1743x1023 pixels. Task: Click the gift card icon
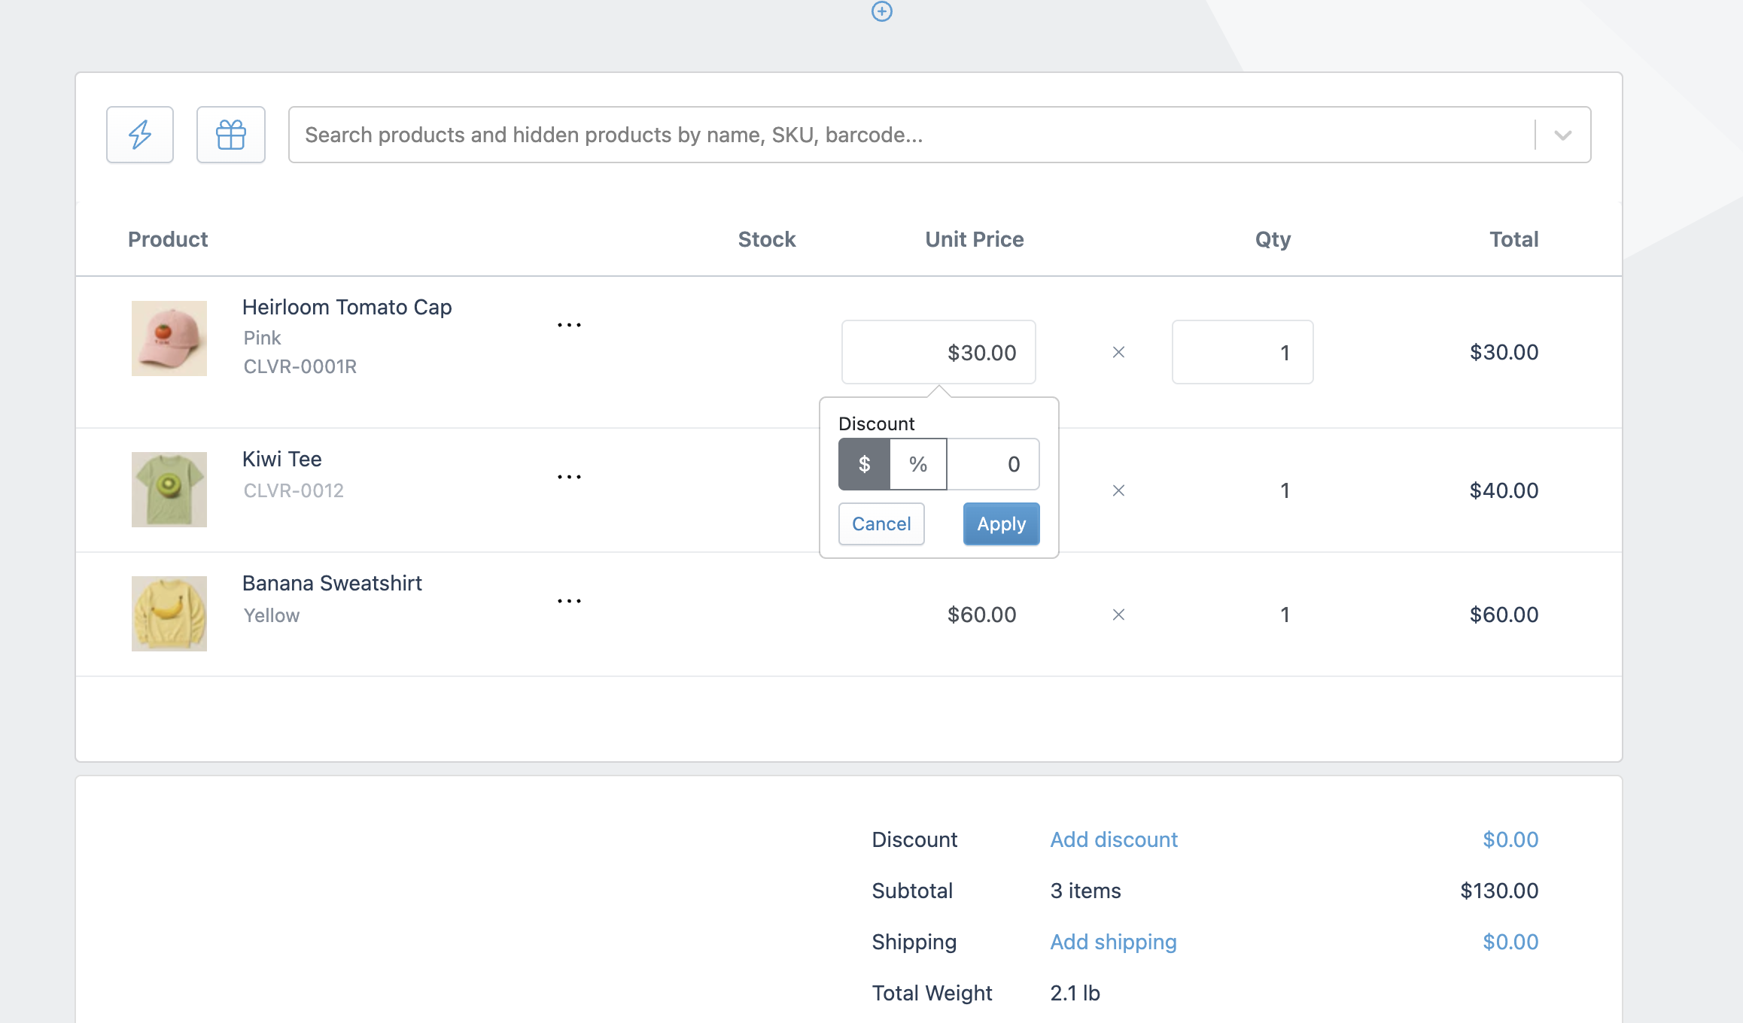click(230, 135)
